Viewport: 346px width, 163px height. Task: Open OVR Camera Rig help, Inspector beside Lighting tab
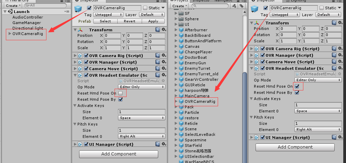pos(334,48)
